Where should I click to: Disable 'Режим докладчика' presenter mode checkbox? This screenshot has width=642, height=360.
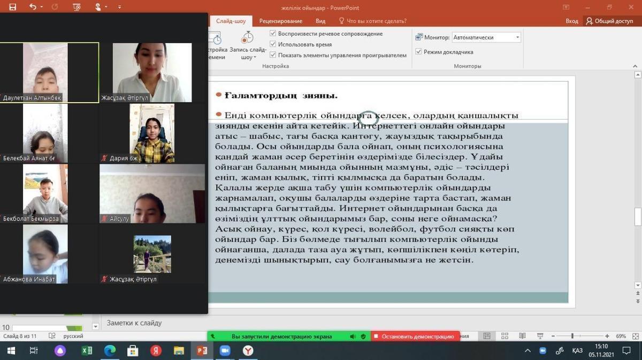418,52
